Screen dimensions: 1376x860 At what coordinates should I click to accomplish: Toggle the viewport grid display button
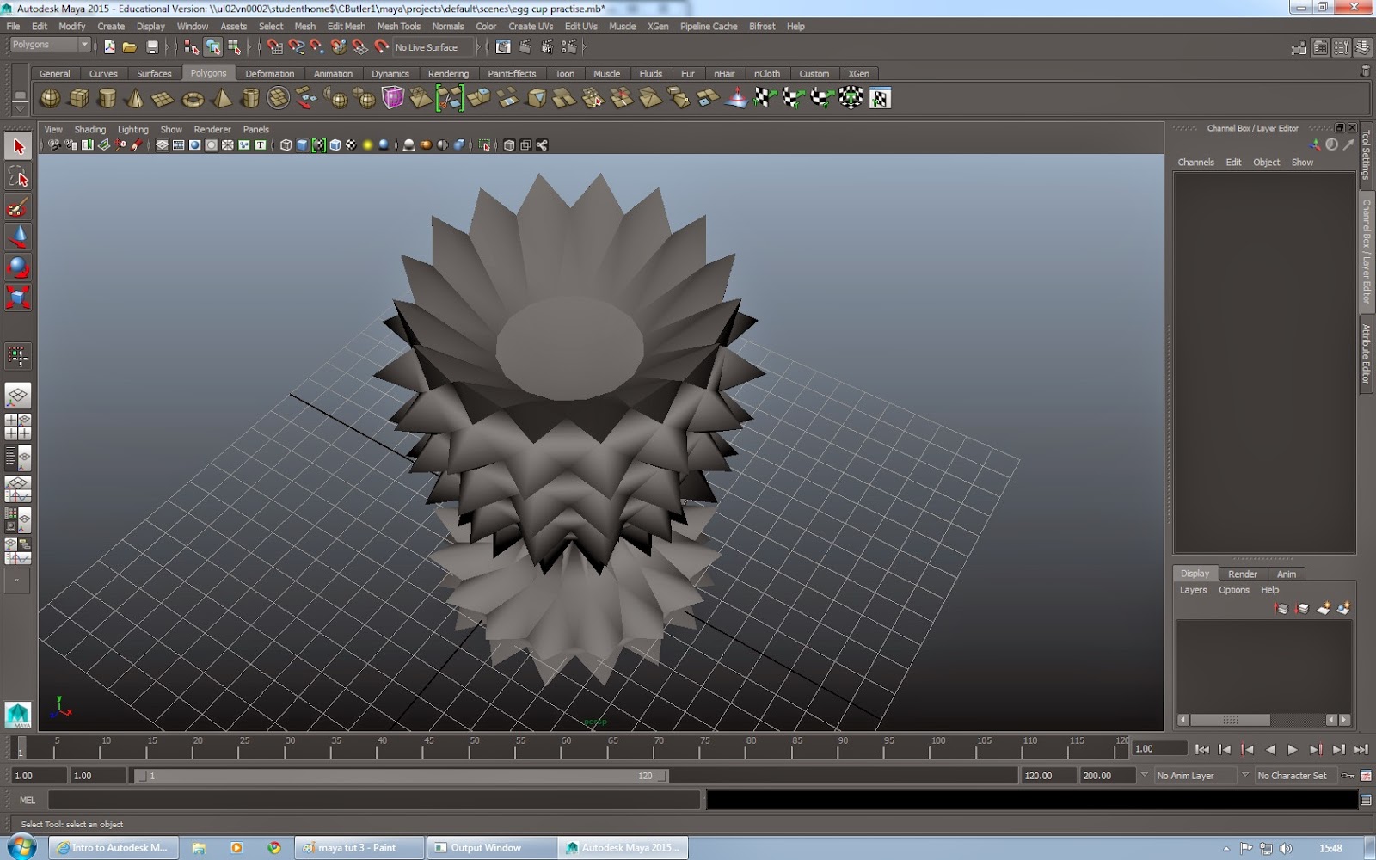(162, 145)
